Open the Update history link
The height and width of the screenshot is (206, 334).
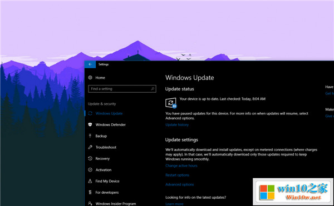pyautogui.click(x=177, y=125)
